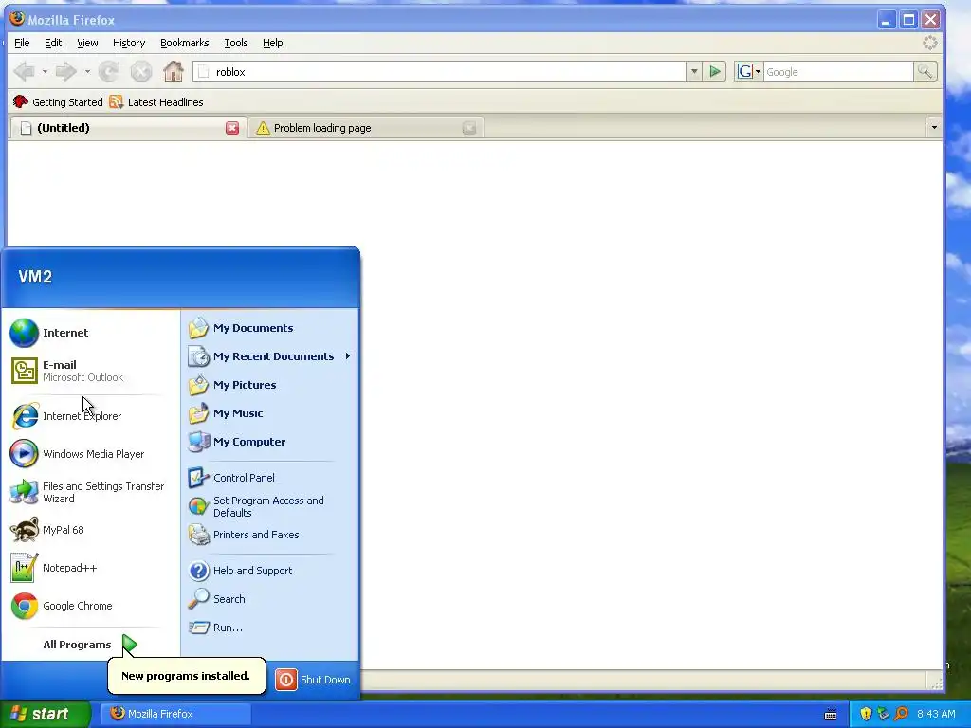The width and height of the screenshot is (971, 728).
Task: Click the Getting Started bookmark
Action: click(58, 102)
